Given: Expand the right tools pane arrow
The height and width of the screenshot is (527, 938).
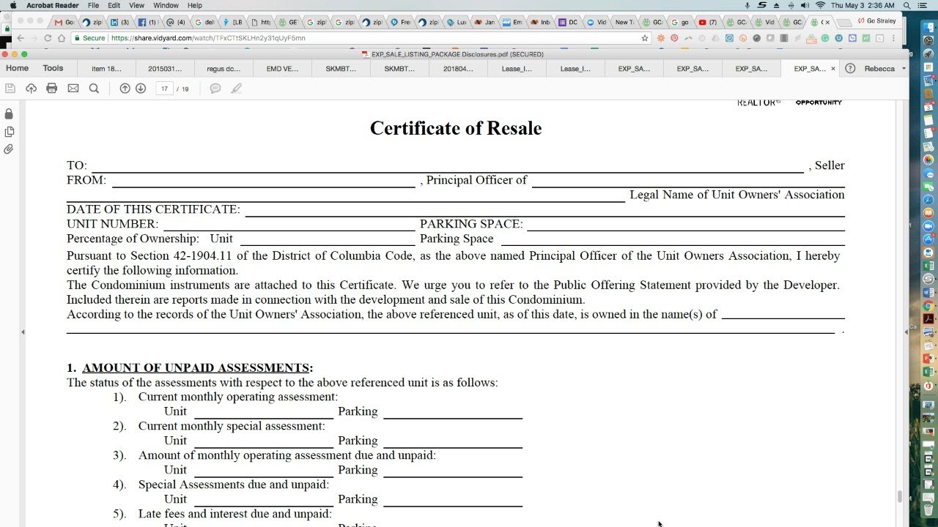Looking at the screenshot, I should tap(906, 332).
